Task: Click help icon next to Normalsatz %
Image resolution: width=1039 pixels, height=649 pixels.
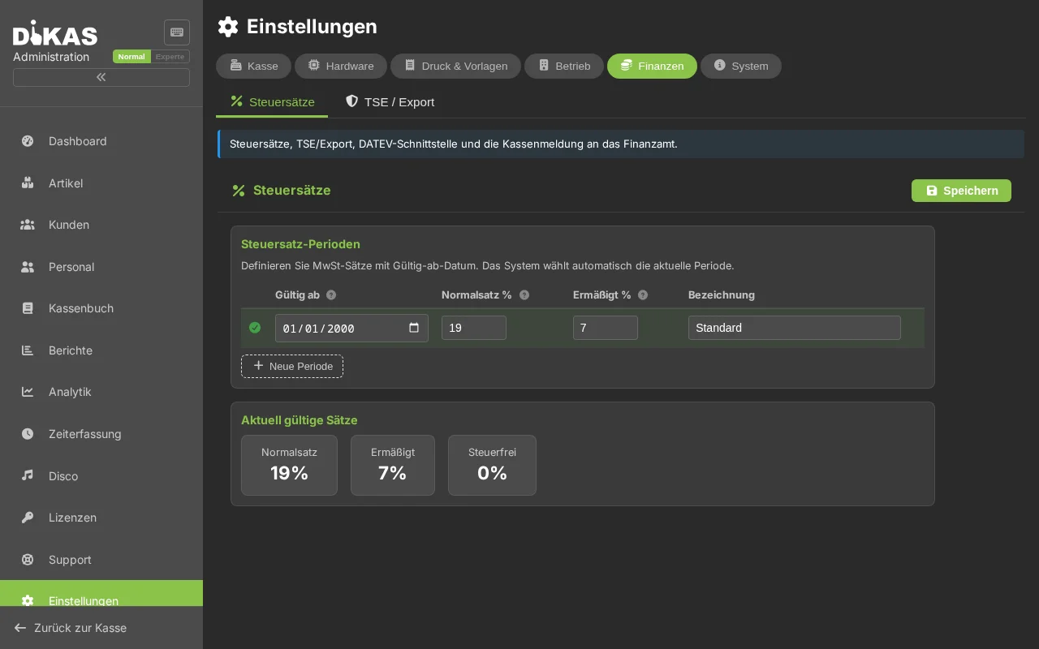Action: click(x=524, y=295)
